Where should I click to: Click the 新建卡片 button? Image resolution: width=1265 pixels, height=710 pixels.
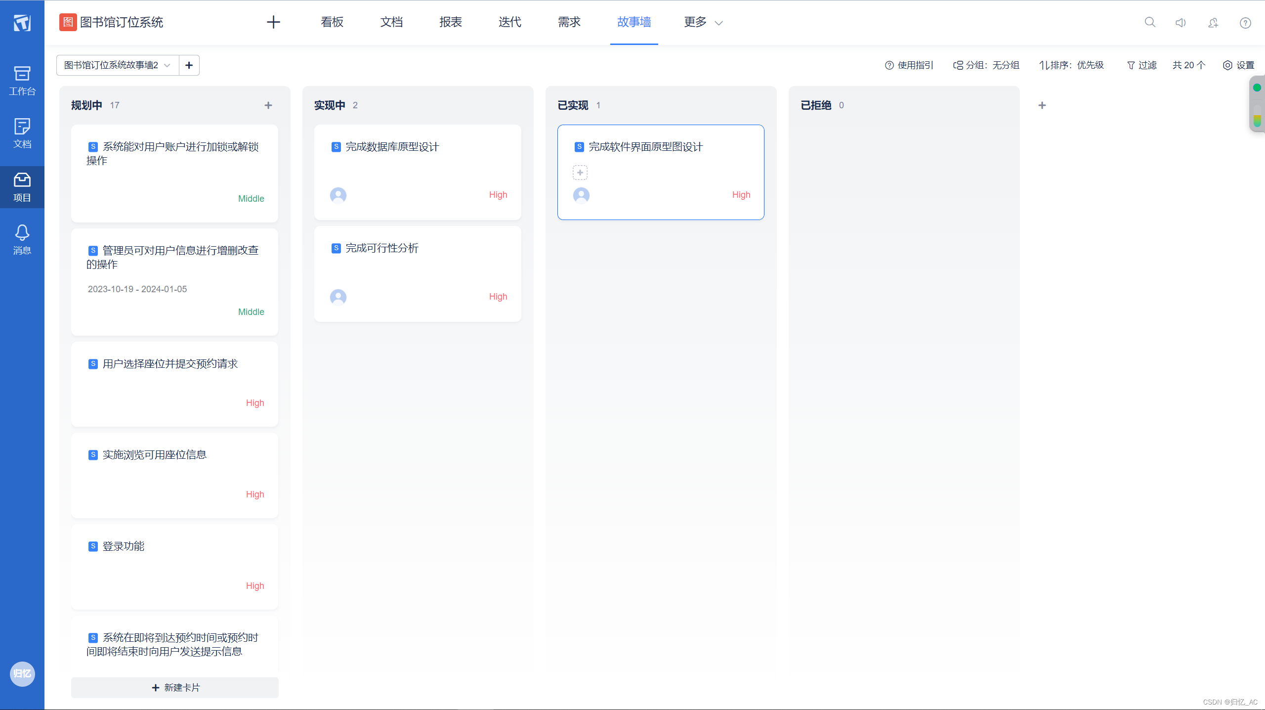pos(175,688)
